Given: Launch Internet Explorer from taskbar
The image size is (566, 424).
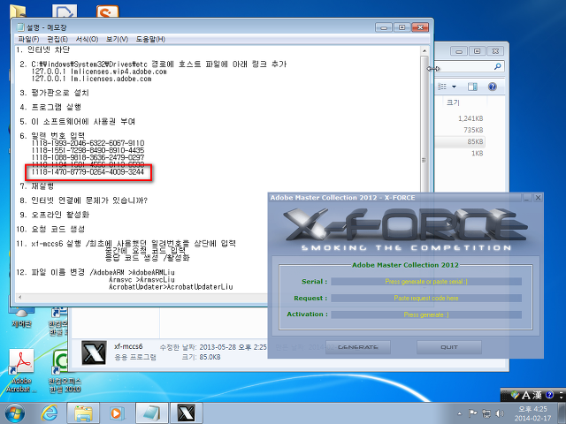Looking at the screenshot, I should coord(50,413).
